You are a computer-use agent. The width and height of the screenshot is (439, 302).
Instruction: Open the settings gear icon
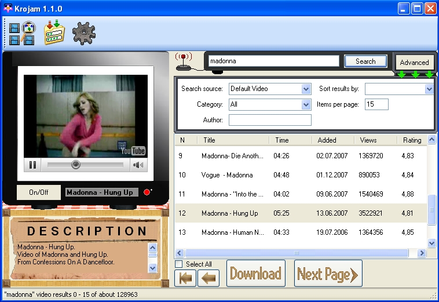click(84, 34)
